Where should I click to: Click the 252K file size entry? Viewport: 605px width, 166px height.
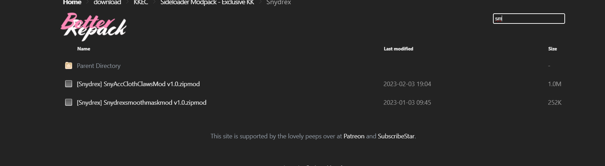tap(555, 103)
